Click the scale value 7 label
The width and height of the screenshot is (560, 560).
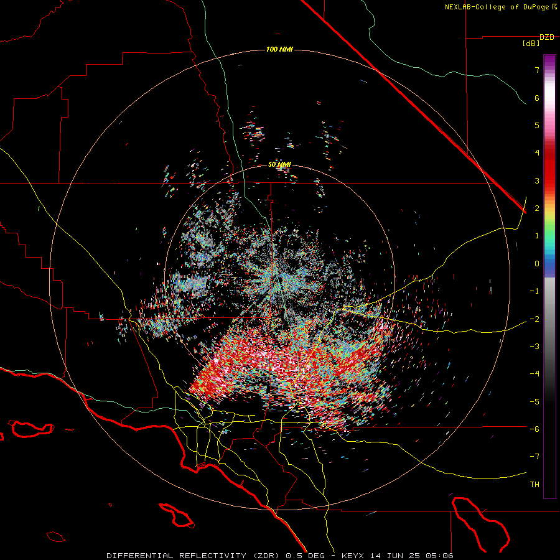[x=537, y=70]
